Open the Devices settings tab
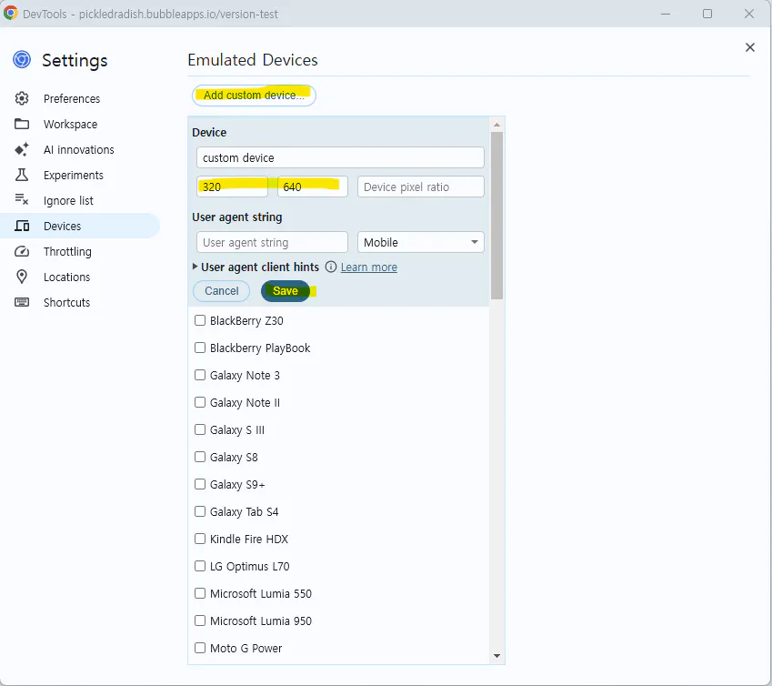Image resolution: width=772 pixels, height=686 pixels. tap(62, 226)
